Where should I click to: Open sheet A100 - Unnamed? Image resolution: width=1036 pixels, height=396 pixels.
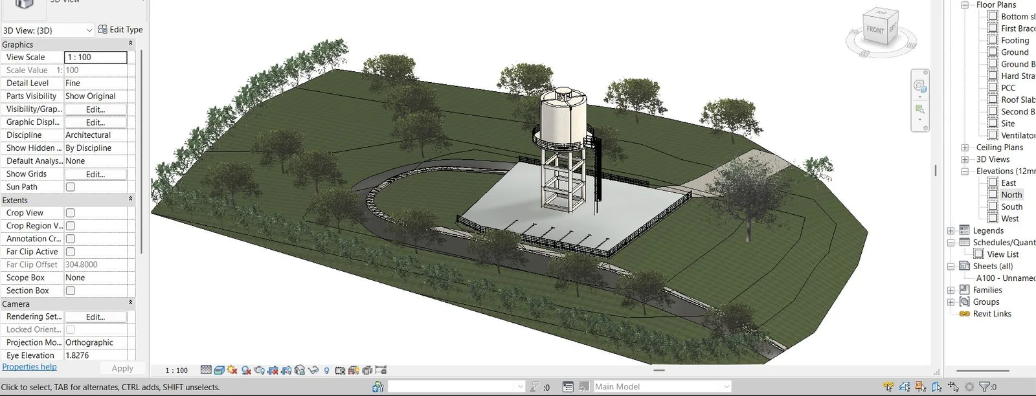tap(1006, 278)
